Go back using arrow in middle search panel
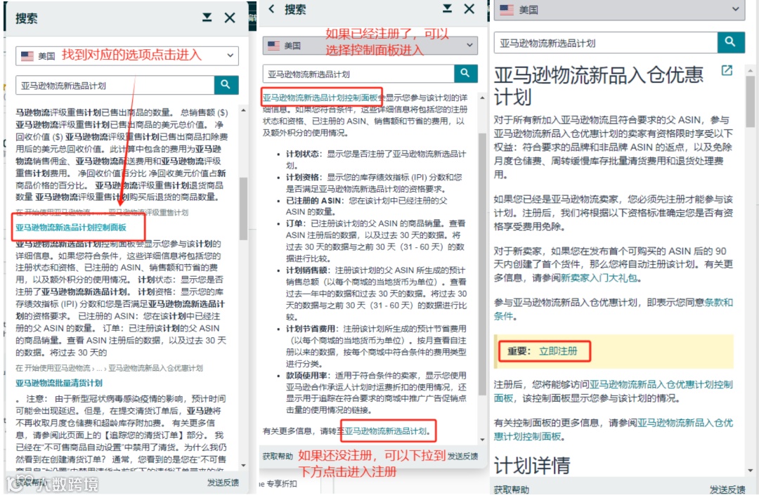759x498 pixels. [271, 8]
